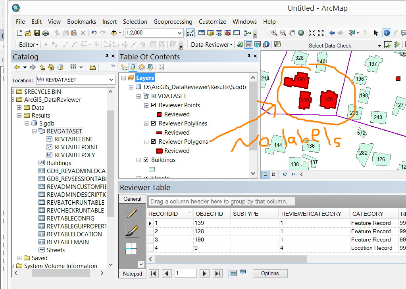The width and height of the screenshot is (406, 289).
Task: Open the Bookmarks menu
Action: 82,22
